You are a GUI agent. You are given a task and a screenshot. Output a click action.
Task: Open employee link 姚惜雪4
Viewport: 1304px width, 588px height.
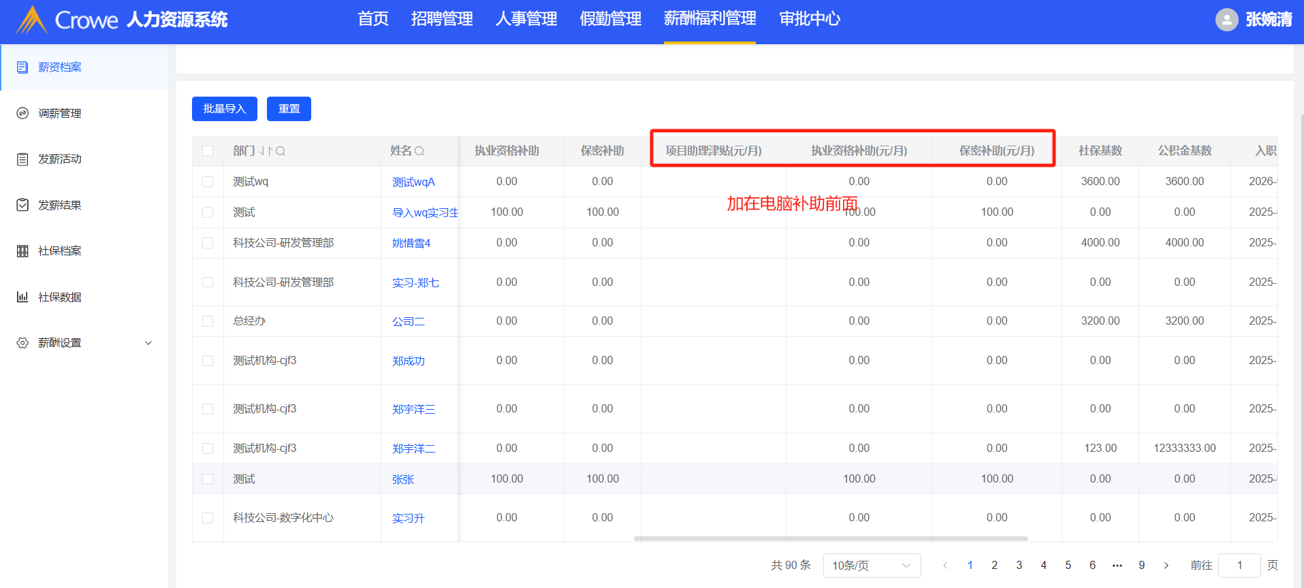pos(411,243)
